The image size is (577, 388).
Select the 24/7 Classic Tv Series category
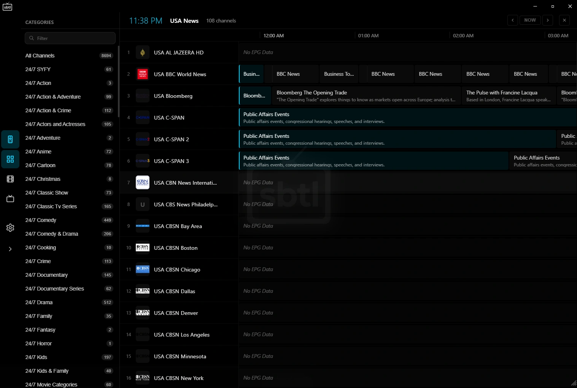(69, 206)
